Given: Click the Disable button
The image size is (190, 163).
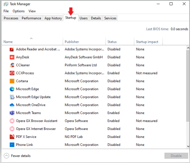Looking at the screenshot, I should tap(176, 156).
